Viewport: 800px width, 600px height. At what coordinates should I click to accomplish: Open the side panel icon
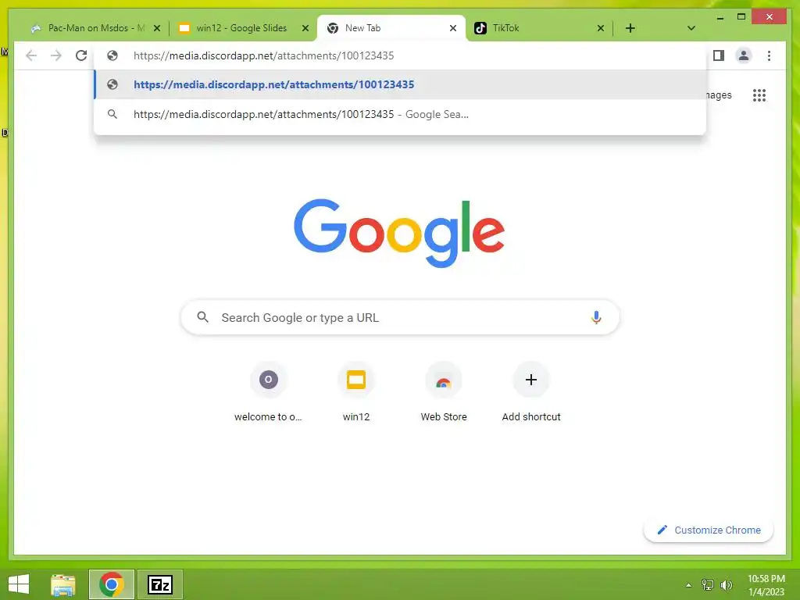tap(719, 55)
